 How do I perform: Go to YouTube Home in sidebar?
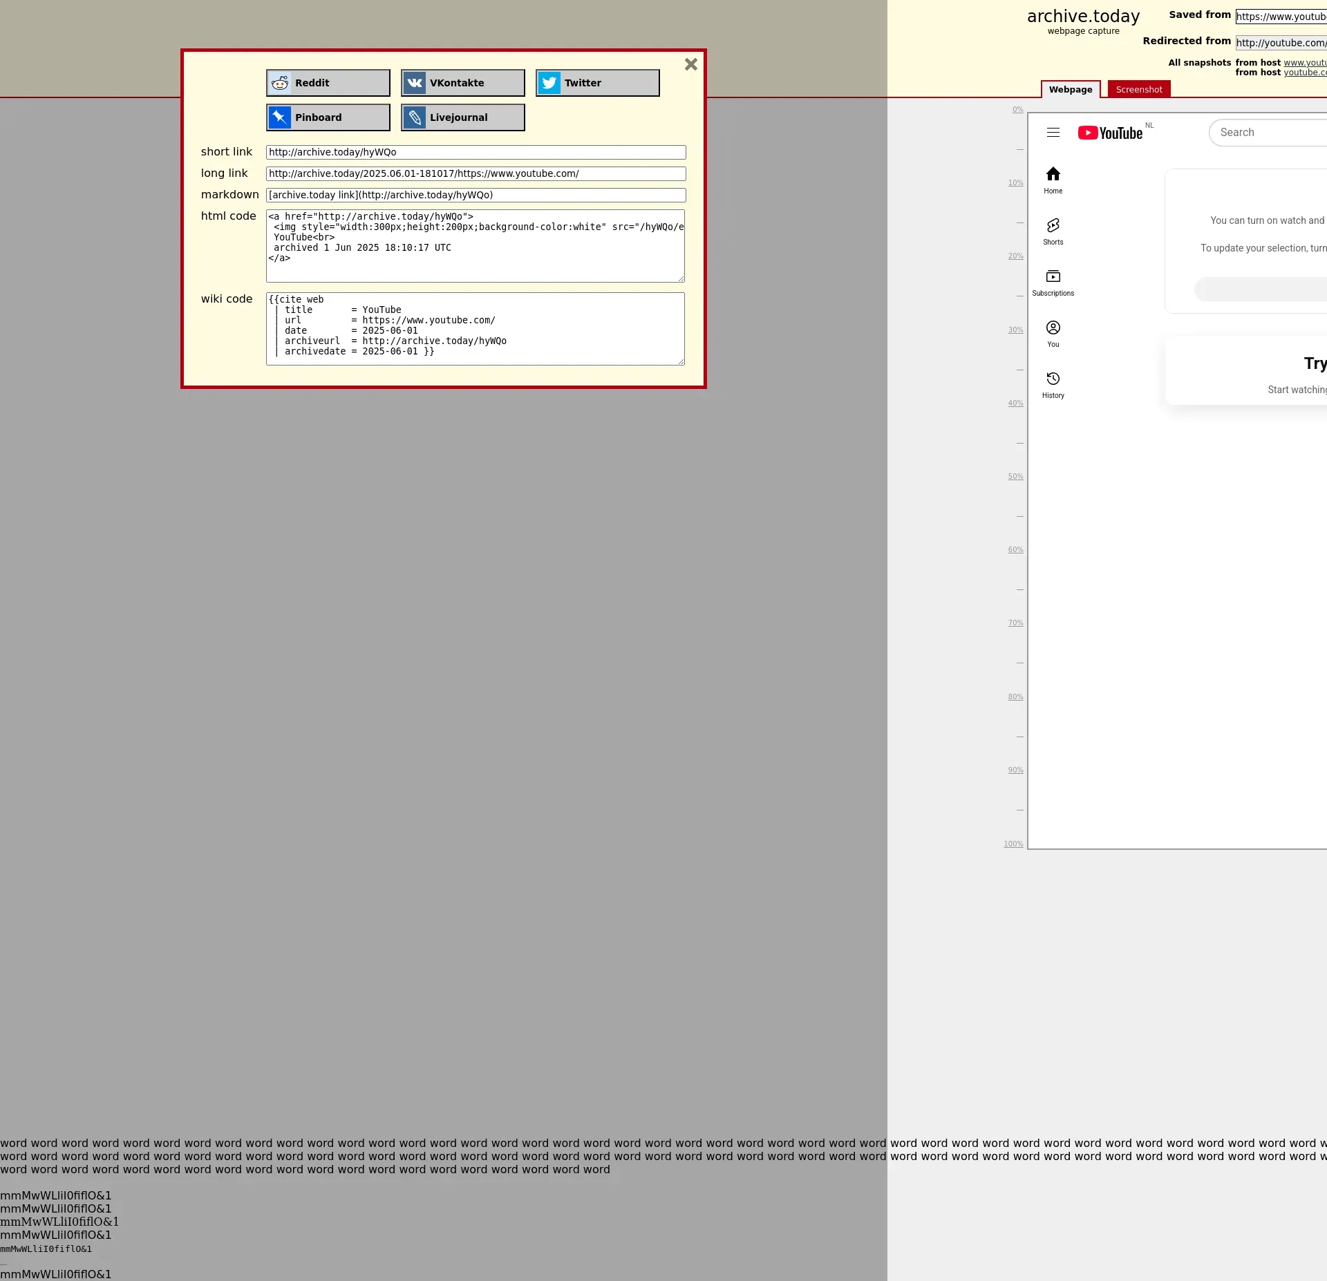click(1053, 180)
